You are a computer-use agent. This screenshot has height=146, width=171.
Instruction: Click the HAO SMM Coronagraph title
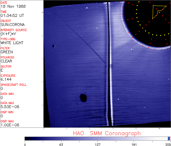pos(107,133)
